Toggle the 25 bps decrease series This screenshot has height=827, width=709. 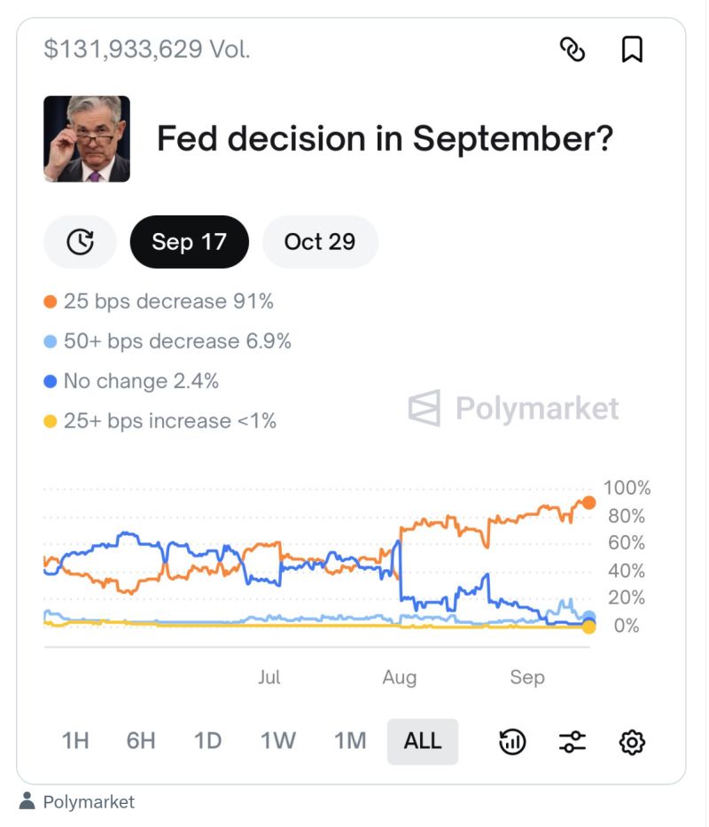click(160, 301)
